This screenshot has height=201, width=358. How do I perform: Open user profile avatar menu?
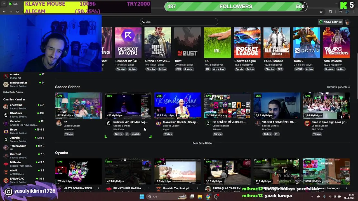tap(347, 22)
